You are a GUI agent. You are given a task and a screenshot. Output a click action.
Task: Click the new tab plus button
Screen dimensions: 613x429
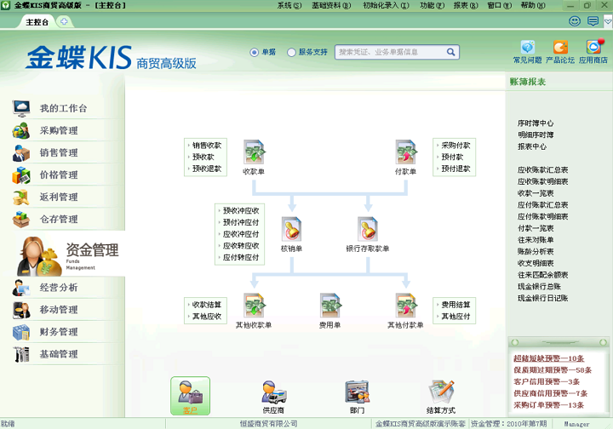click(x=64, y=21)
